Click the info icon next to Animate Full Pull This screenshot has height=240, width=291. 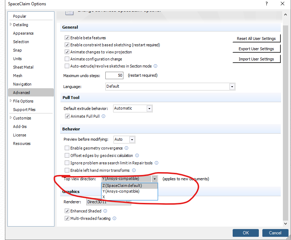coord(104,116)
